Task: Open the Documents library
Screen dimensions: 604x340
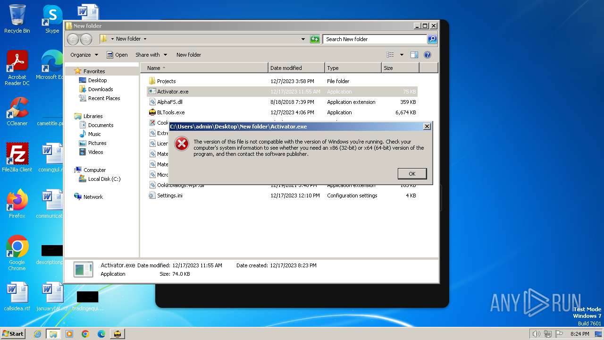Action: point(101,125)
